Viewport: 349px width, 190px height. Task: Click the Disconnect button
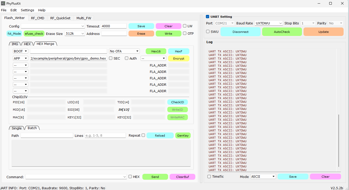coord(241,32)
